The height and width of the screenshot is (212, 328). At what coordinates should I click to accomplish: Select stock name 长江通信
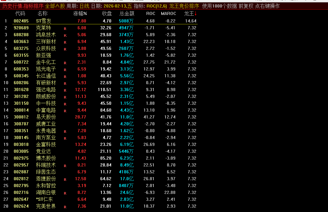point(46,76)
